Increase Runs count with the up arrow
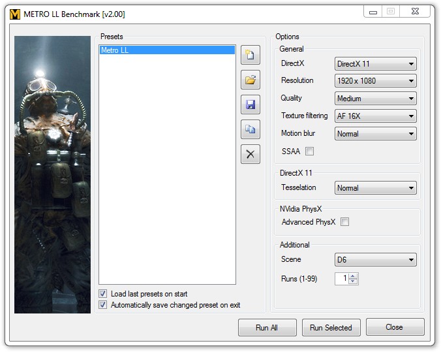 (x=353, y=276)
